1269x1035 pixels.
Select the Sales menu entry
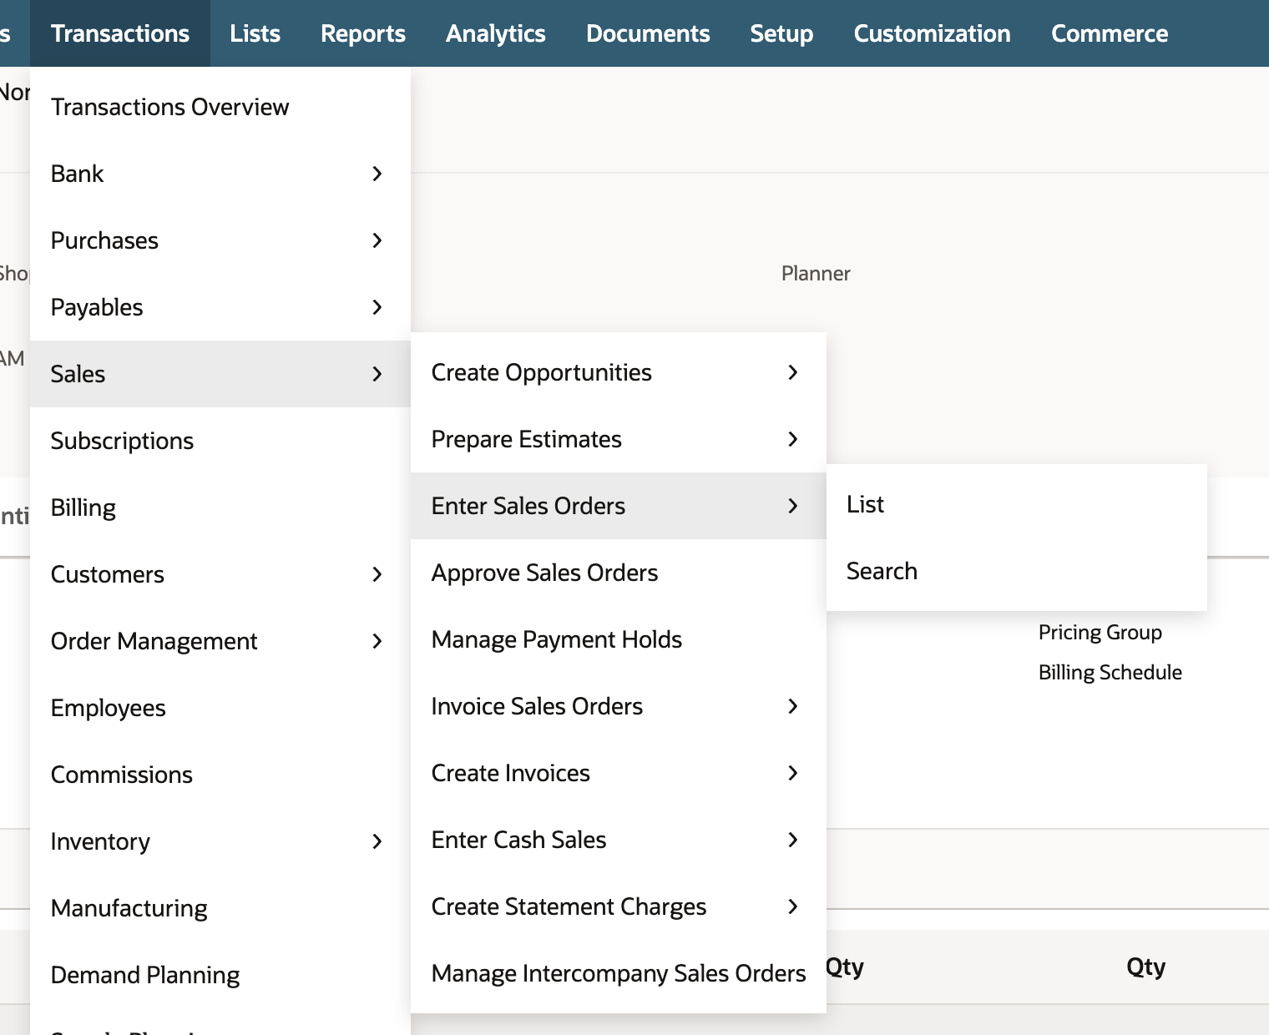(220, 374)
